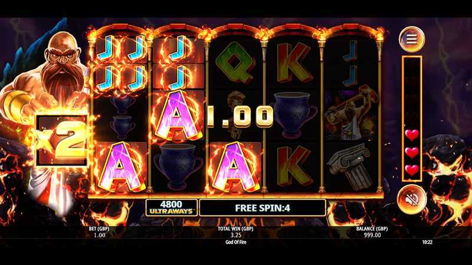The height and width of the screenshot is (265, 472).
Task: Click the bottom red K symbol
Action: pos(294,166)
